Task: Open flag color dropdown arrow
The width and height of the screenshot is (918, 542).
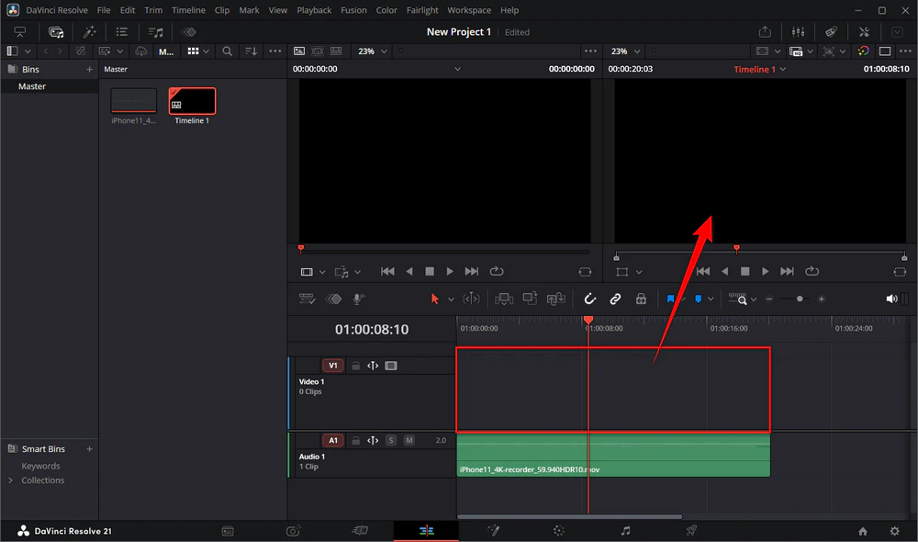Action: pos(683,299)
